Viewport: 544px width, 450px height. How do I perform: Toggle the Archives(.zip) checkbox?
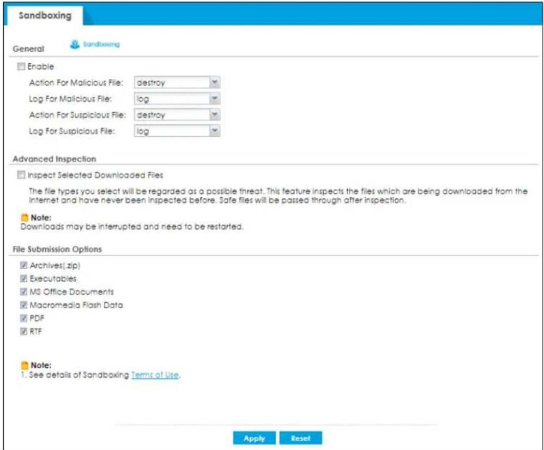click(23, 265)
